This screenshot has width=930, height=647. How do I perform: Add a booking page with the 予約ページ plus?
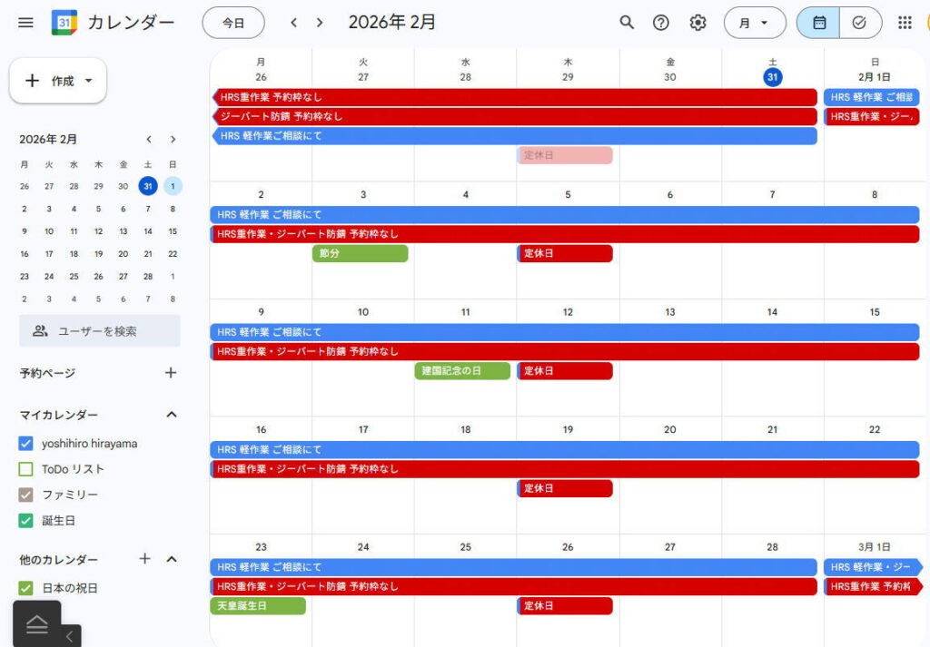[x=170, y=372]
